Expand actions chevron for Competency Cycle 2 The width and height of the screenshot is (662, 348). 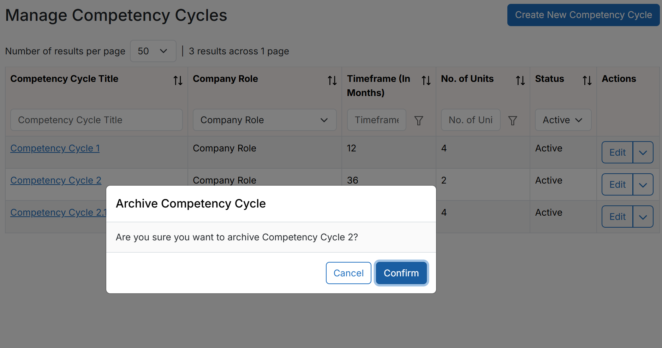point(643,185)
